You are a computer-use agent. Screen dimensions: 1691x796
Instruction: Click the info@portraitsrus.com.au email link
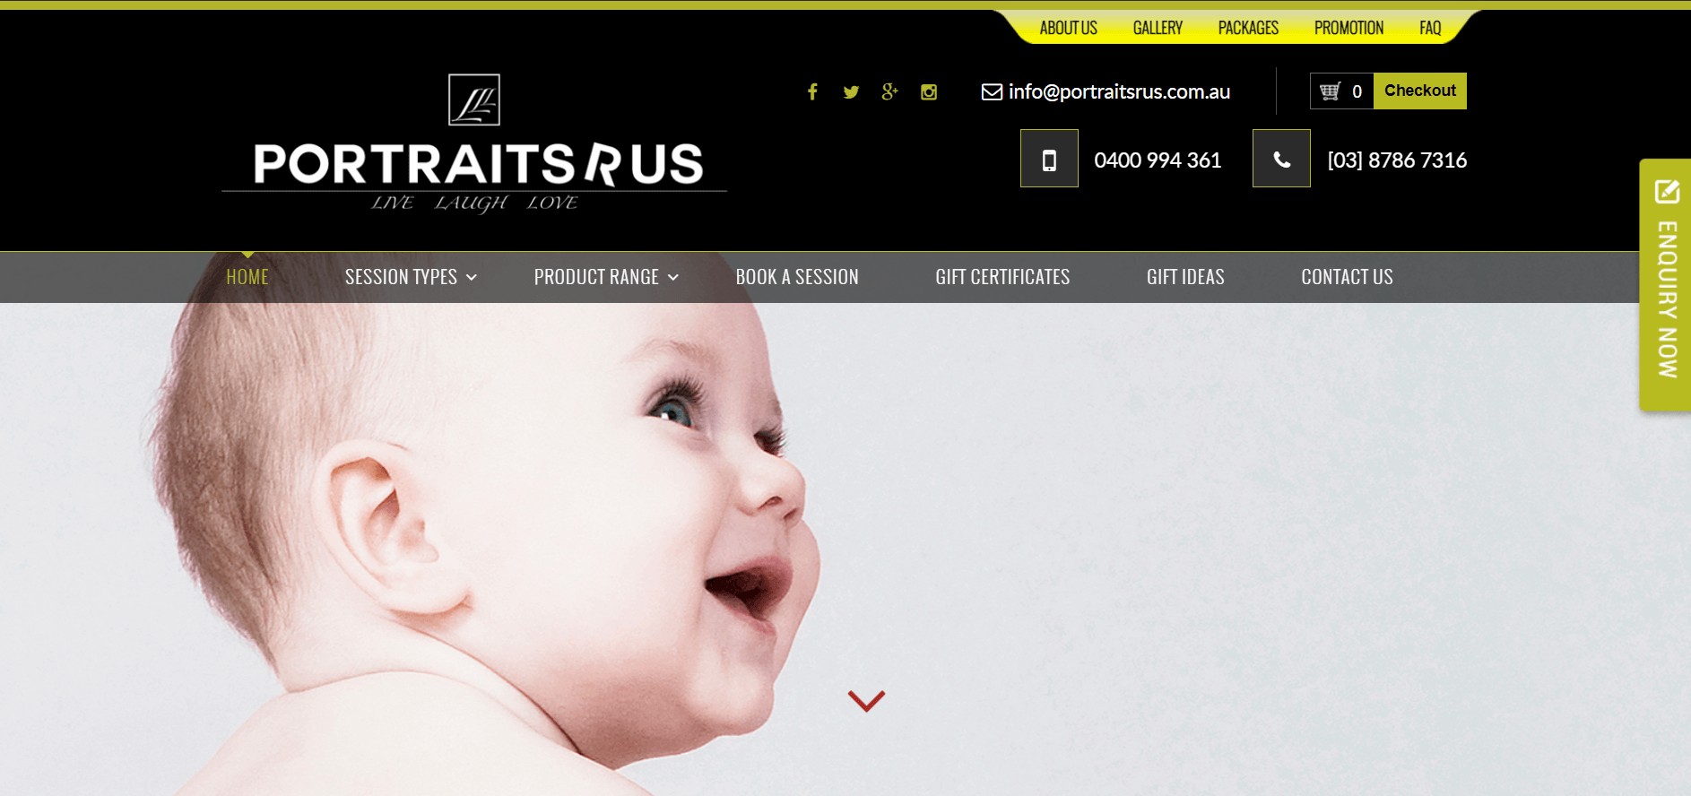[1119, 91]
